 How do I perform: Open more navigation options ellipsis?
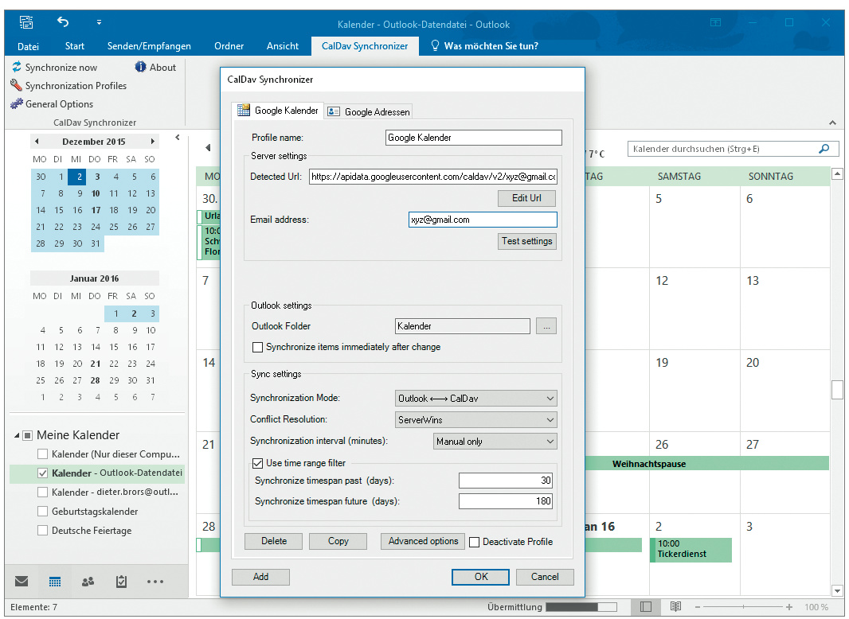click(155, 582)
